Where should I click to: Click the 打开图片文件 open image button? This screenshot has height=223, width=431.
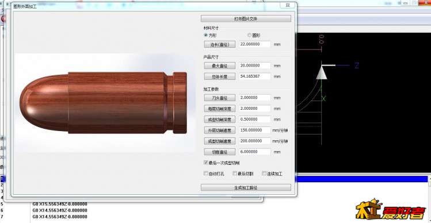246,18
